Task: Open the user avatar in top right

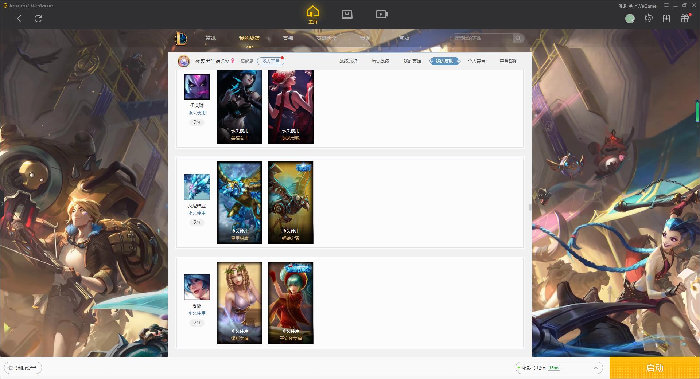Action: [x=630, y=19]
